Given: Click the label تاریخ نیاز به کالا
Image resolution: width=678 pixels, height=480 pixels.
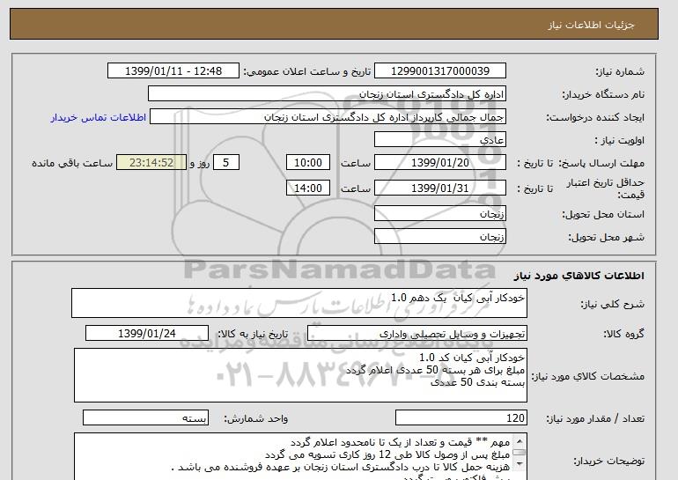Looking at the screenshot, I should tap(252, 334).
